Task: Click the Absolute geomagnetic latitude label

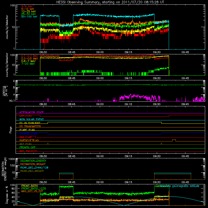Action: click(180, 186)
